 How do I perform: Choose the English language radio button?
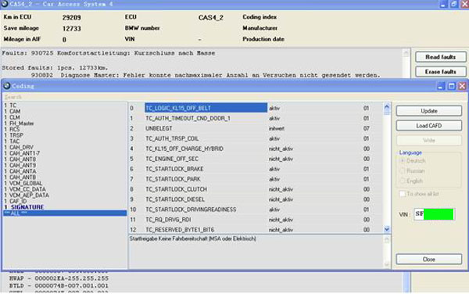pyautogui.click(x=403, y=181)
